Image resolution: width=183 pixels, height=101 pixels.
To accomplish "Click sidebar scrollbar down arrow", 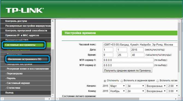I will coord(52,96).
